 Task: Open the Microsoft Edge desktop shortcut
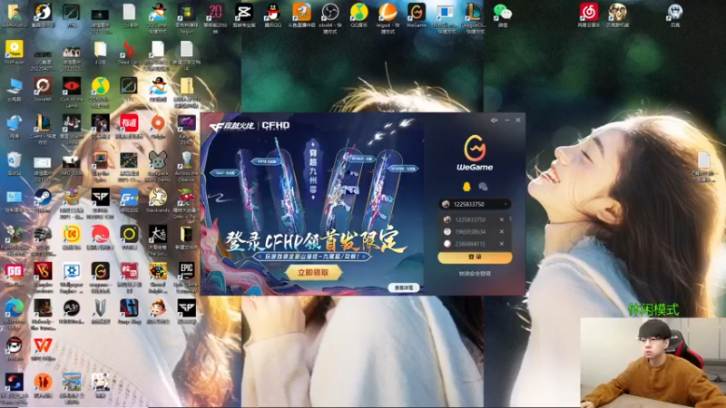(x=14, y=314)
